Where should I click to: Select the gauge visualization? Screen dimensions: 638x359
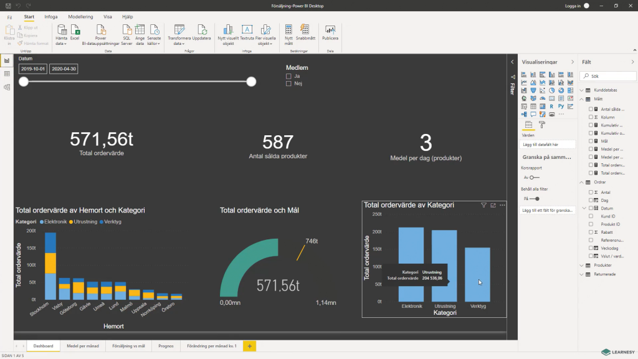click(x=543, y=98)
